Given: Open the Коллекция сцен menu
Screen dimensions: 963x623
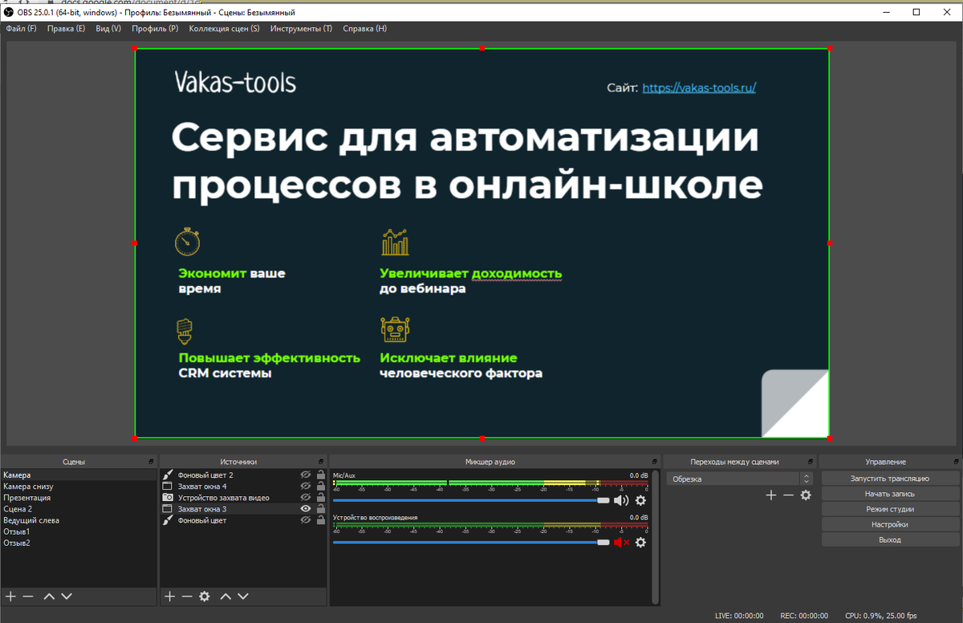Looking at the screenshot, I should [225, 29].
